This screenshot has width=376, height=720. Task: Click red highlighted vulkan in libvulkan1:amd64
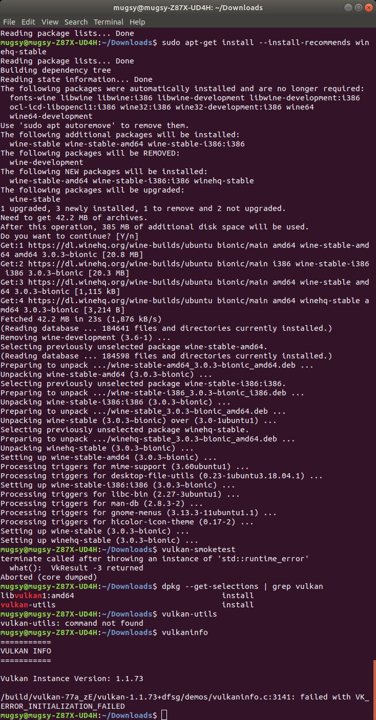pos(28,596)
